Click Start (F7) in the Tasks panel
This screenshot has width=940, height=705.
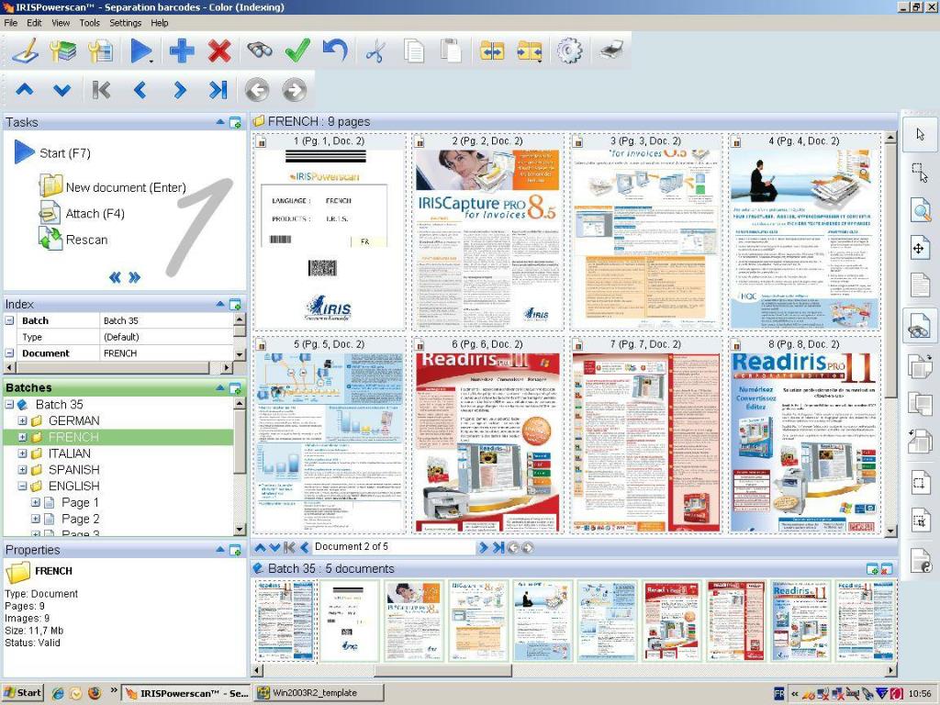coord(52,153)
